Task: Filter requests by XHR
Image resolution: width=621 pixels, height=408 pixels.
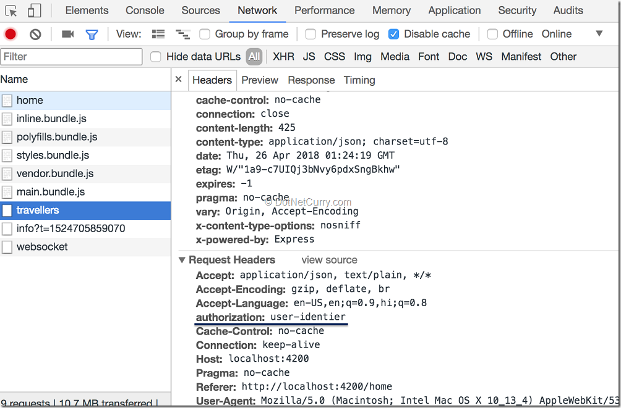Action: pos(283,57)
